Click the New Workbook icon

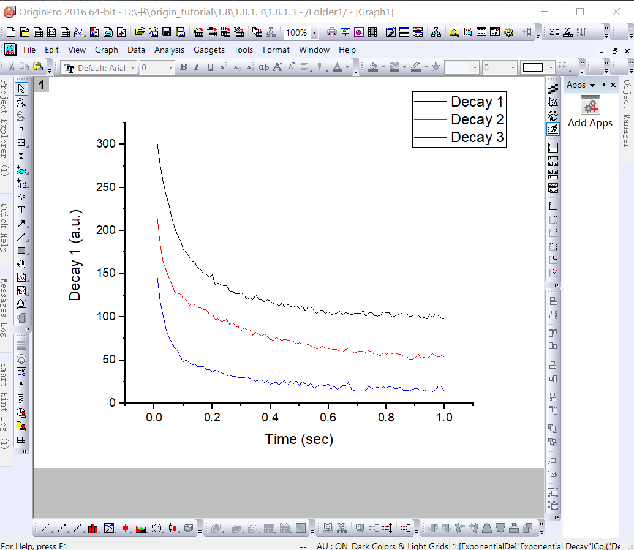point(38,32)
